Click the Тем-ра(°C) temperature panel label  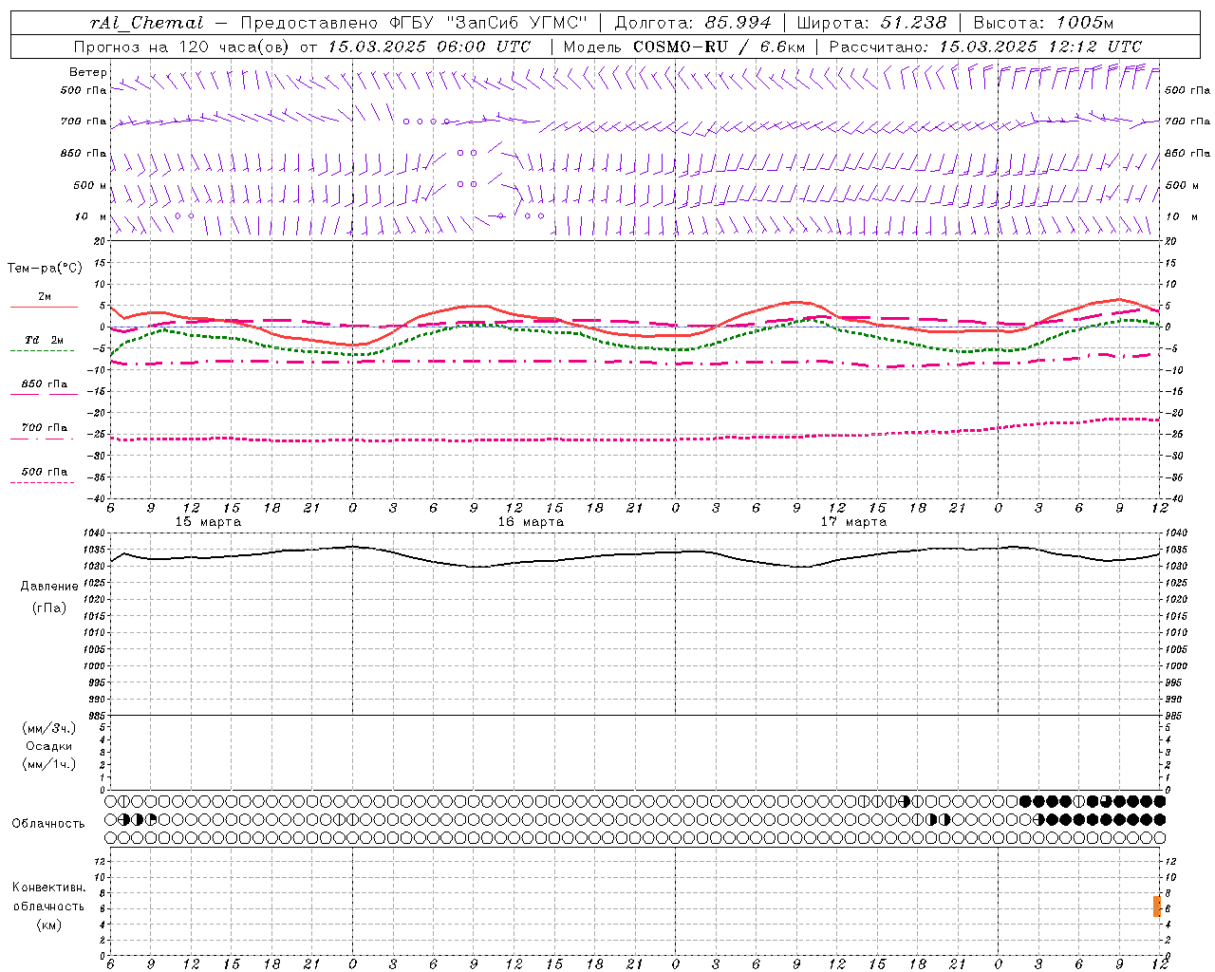45,269
